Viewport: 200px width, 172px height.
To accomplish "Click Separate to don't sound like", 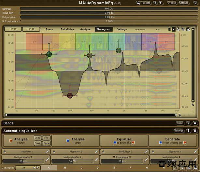I will click(x=173, y=141).
